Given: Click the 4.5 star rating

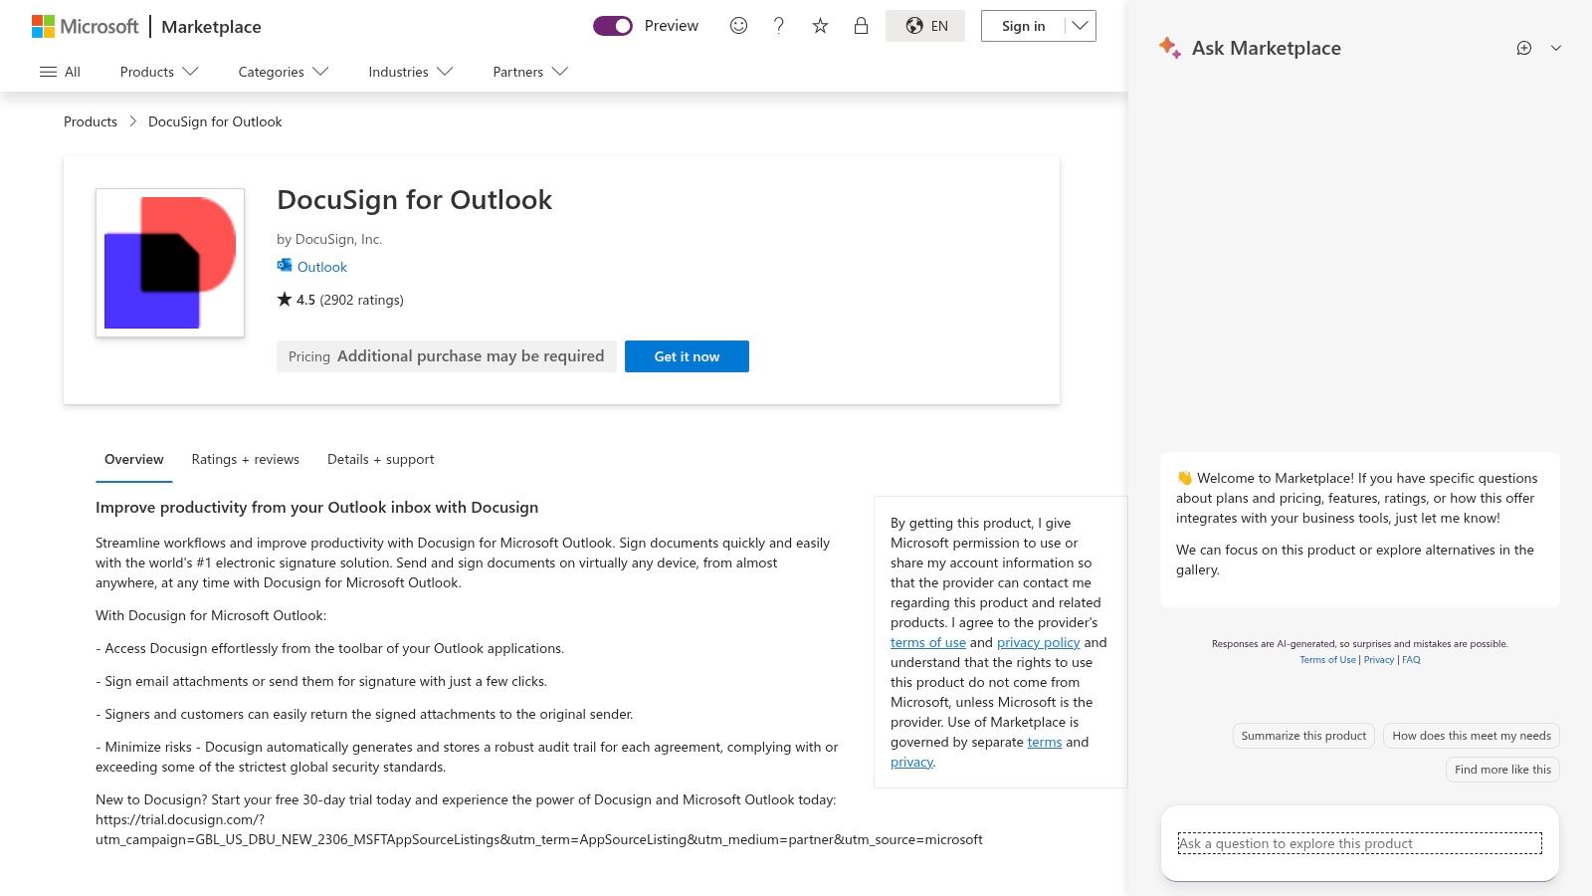Looking at the screenshot, I should (297, 300).
